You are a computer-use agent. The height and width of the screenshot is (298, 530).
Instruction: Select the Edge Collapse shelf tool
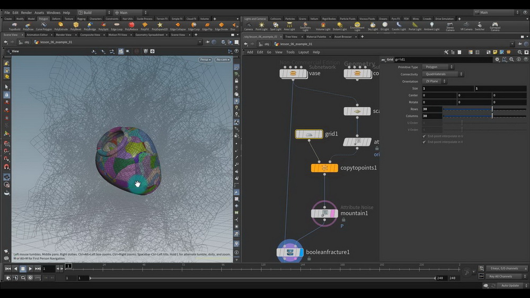(178, 26)
